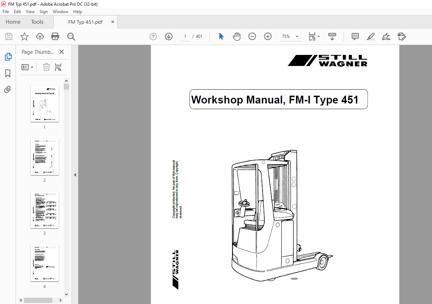Click thumbnail panel scroll down arrow
Screen dimensions: 432x304
(x=66, y=294)
